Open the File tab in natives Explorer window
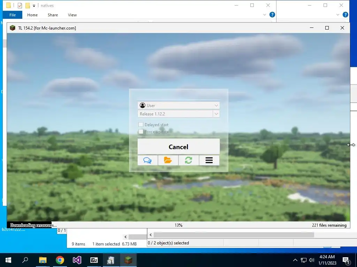 point(13,15)
